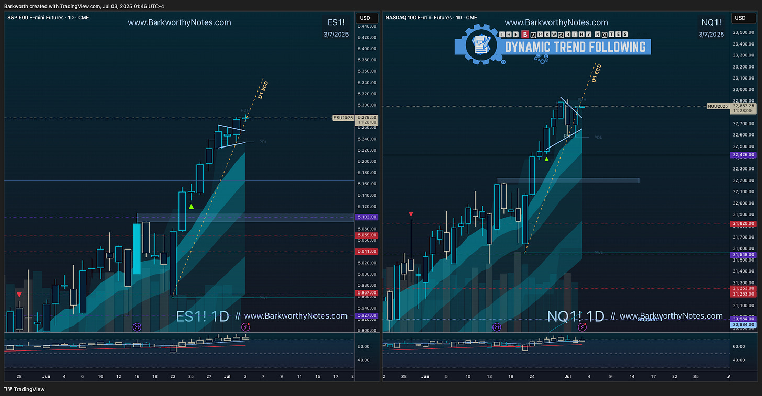This screenshot has height=396, width=762.
Task: Select the 21,820.00 price level tag
Action: [x=744, y=223]
